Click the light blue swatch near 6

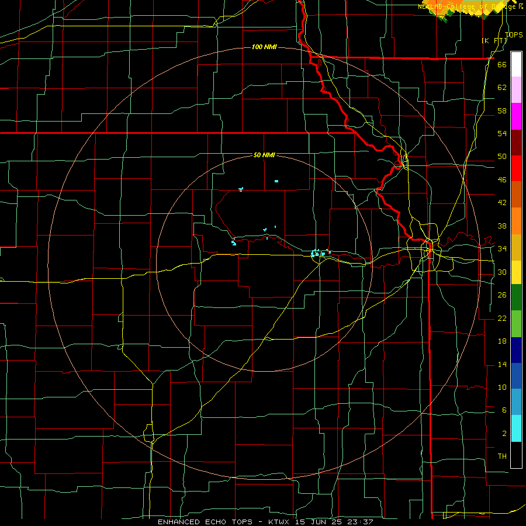coord(516,402)
